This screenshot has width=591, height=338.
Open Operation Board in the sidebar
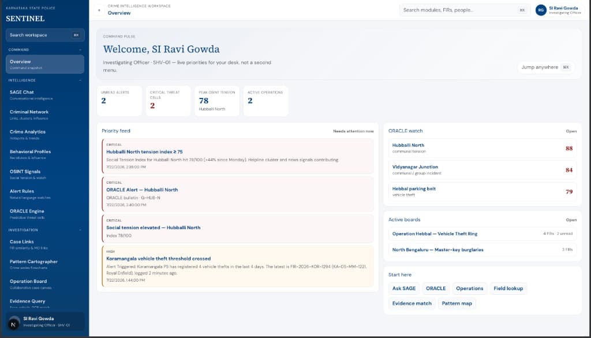pos(45,284)
